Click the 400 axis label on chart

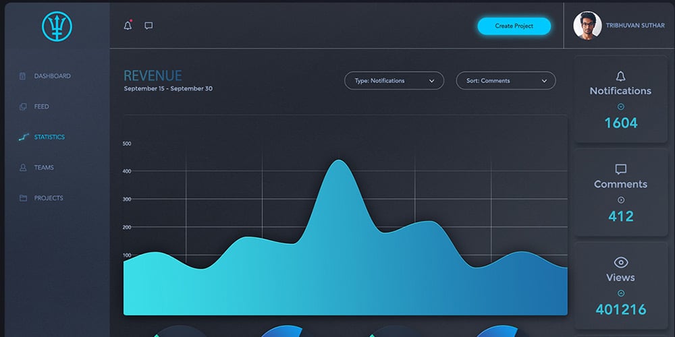pos(127,171)
